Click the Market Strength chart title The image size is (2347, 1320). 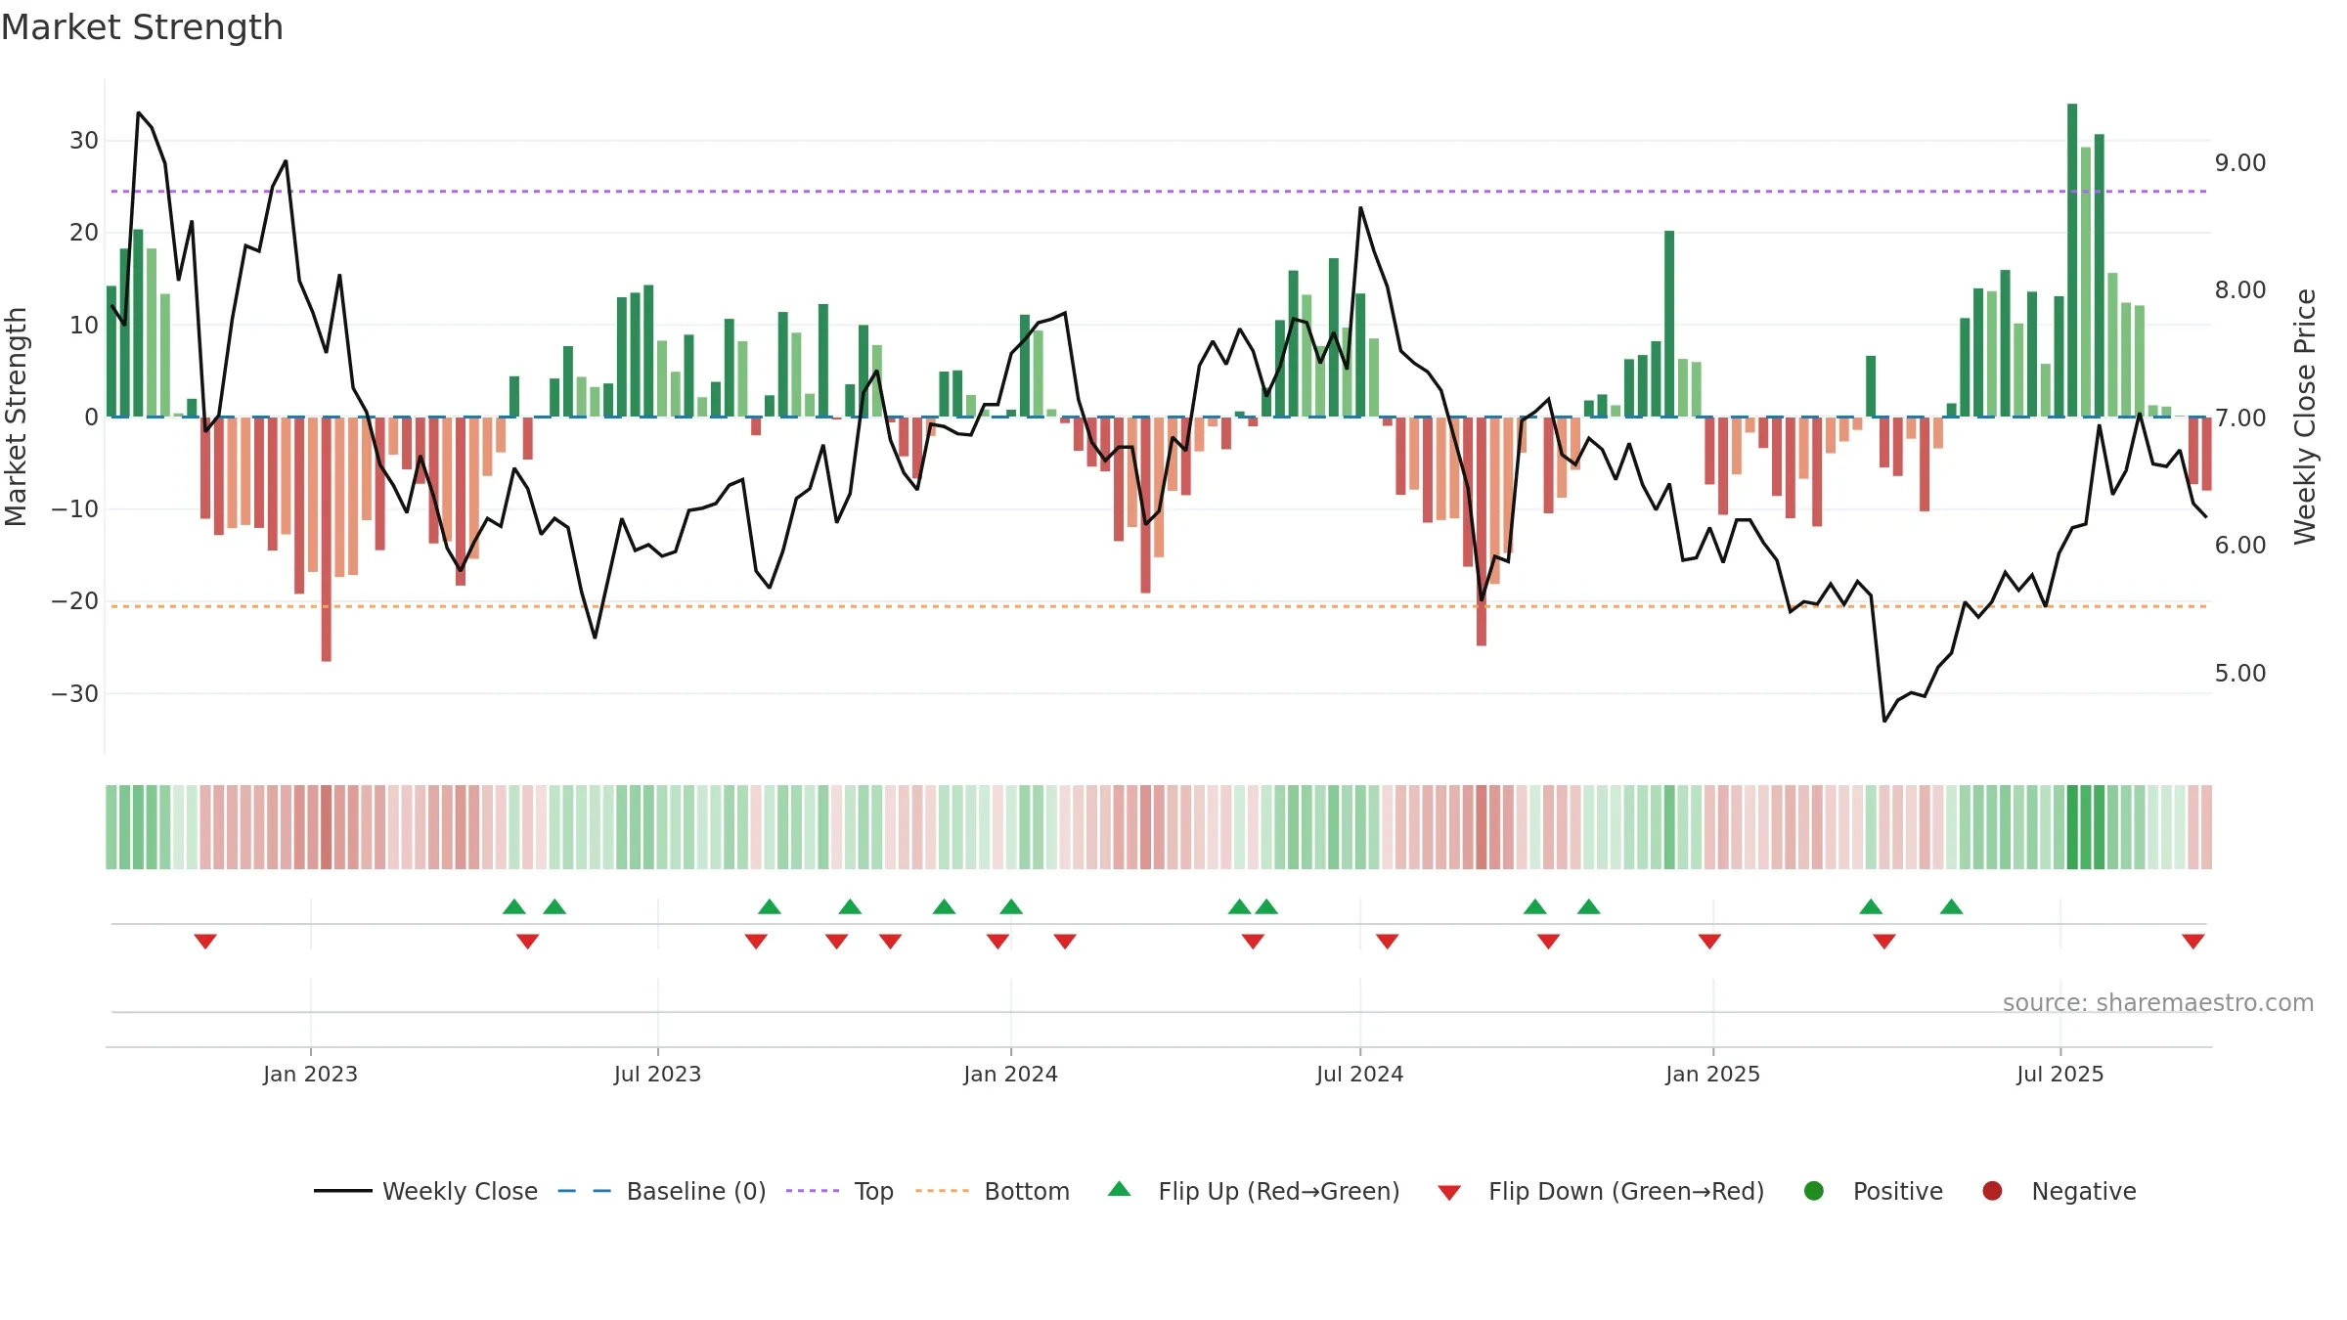pyautogui.click(x=142, y=27)
